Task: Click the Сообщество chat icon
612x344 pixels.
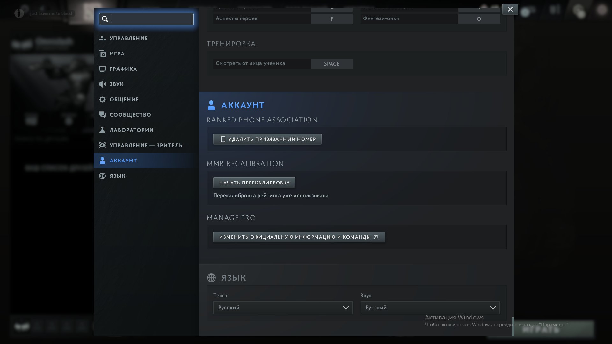Action: [102, 115]
